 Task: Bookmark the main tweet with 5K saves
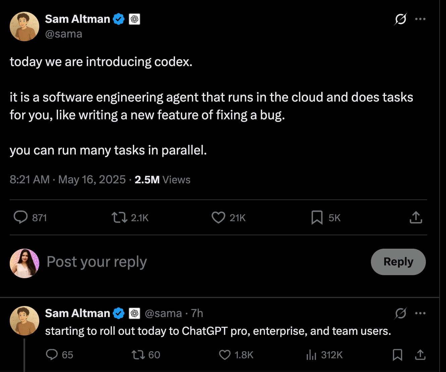click(x=317, y=218)
